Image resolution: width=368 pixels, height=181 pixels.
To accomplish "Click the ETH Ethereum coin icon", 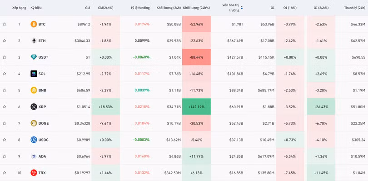I will click(x=34, y=40).
